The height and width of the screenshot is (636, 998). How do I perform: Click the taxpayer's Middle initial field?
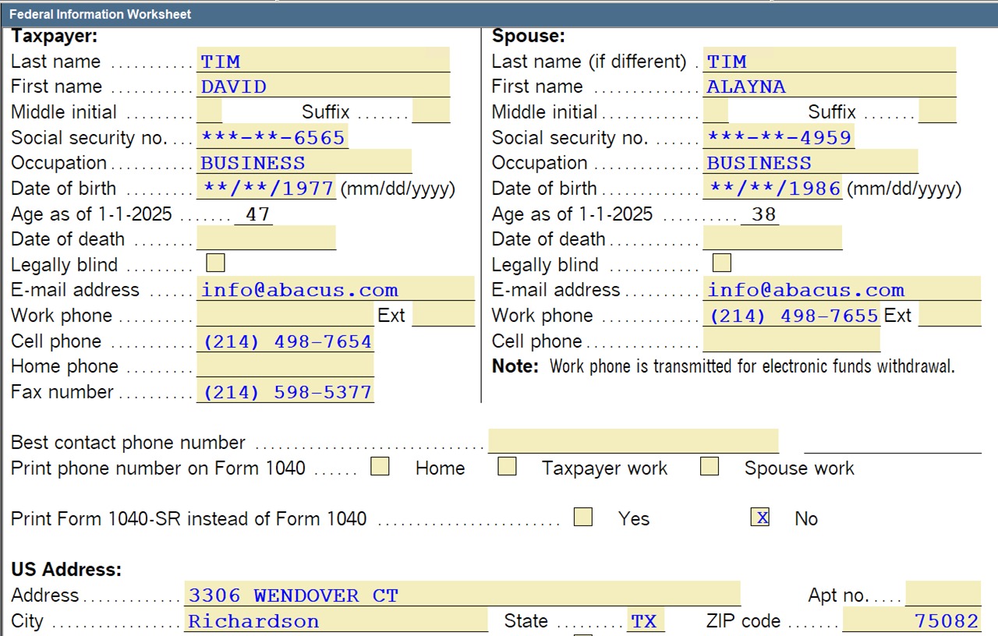pyautogui.click(x=209, y=111)
